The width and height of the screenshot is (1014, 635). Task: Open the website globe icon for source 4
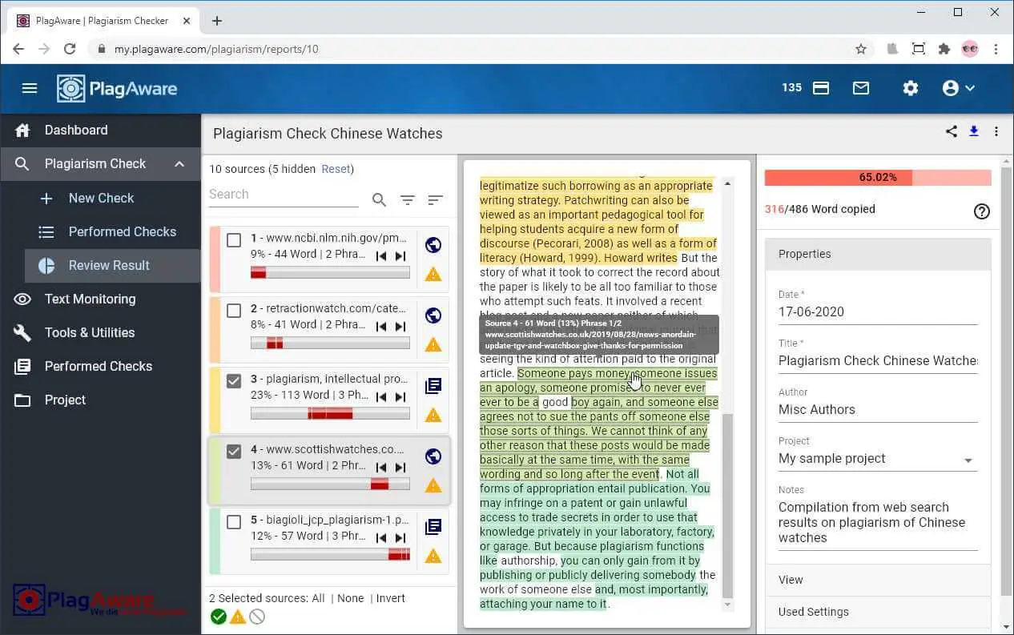point(433,456)
